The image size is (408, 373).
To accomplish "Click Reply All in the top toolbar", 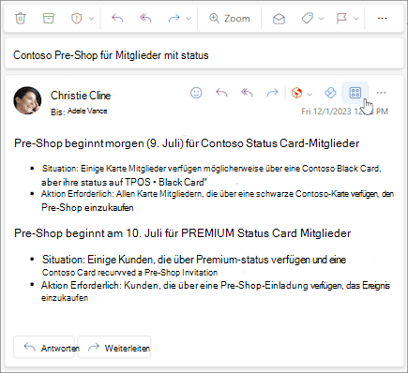I will [x=145, y=18].
